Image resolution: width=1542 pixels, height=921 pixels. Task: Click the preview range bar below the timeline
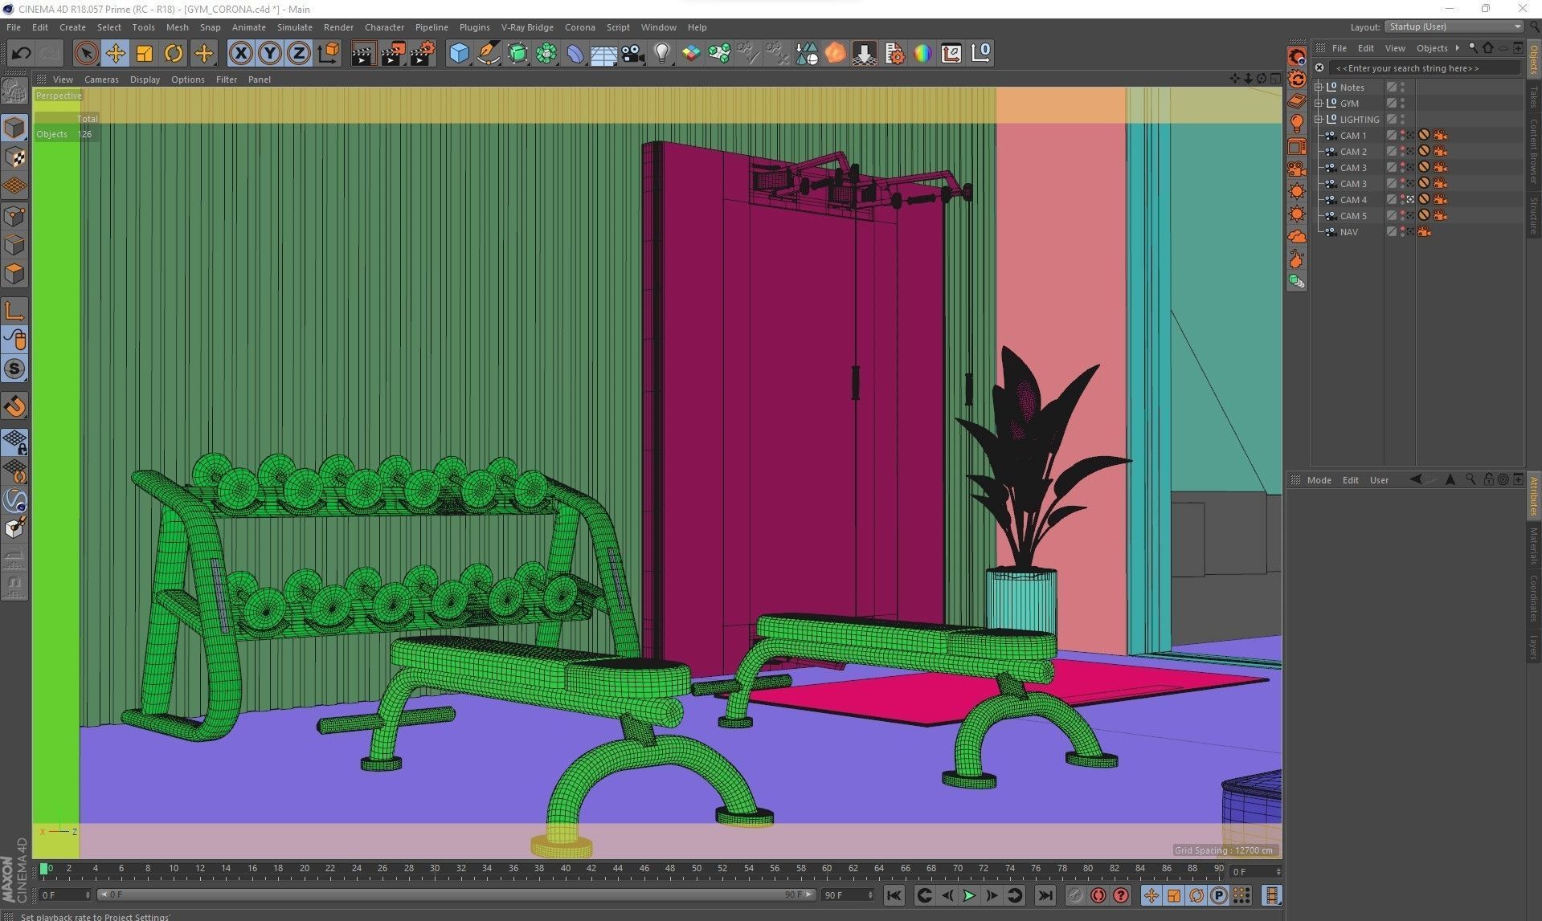click(456, 895)
